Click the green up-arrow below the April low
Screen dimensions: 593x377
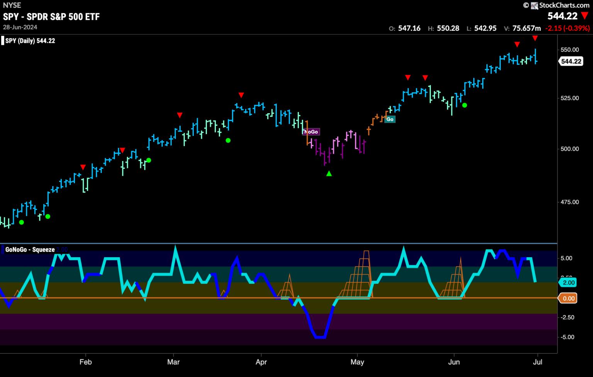pos(329,174)
